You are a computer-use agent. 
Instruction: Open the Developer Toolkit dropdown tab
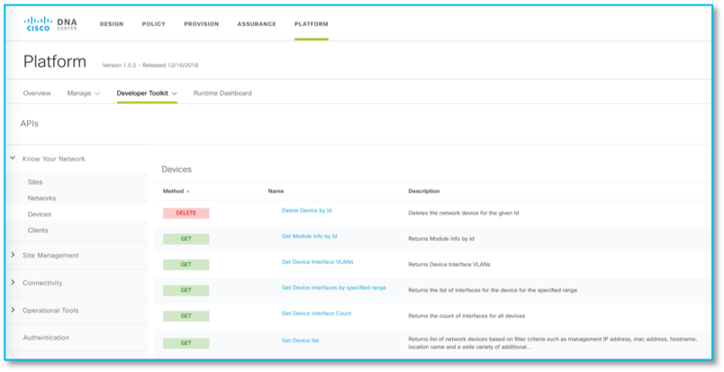[147, 93]
